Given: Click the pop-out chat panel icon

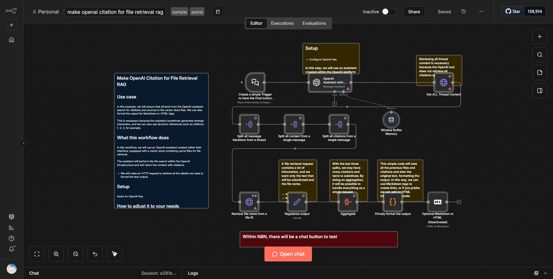Looking at the screenshot, I should pos(536,273).
